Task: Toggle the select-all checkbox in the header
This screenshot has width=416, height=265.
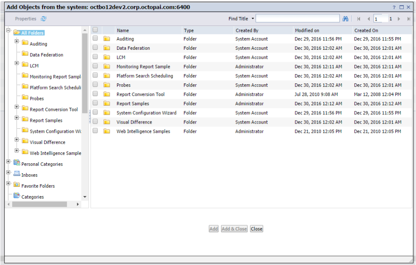Action: [95, 30]
